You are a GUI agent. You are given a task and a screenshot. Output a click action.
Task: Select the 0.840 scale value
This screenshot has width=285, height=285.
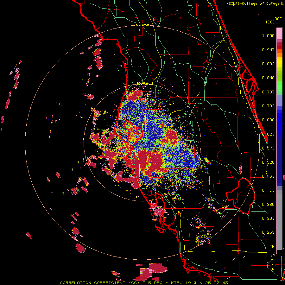(x=268, y=78)
